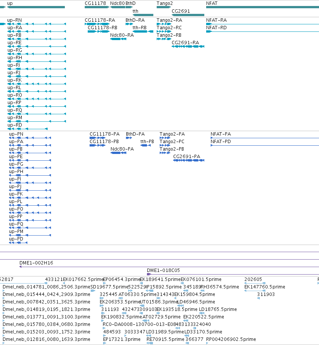The height and width of the screenshot is (345, 319).
Task: Select the Ndc80 gene glyph
Action: coord(118,7)
